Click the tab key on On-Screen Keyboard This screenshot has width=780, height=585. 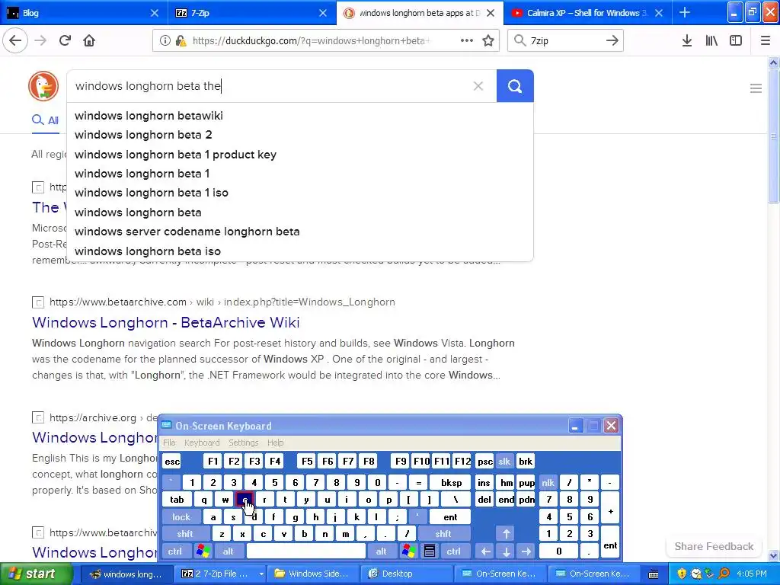pos(177,500)
